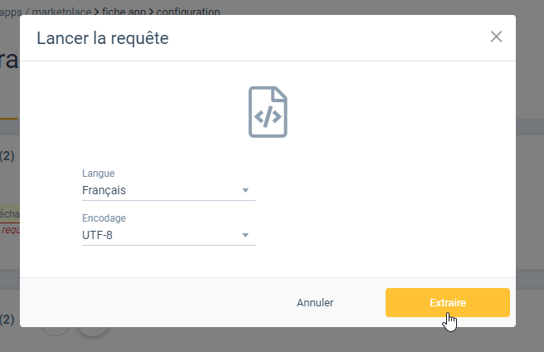Go to fiche app in the breadcrumb
The height and width of the screenshot is (352, 544).
click(x=124, y=12)
